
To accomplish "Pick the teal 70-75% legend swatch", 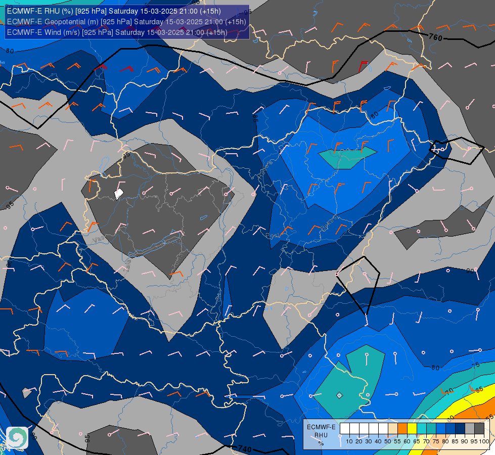I will [431, 429].
